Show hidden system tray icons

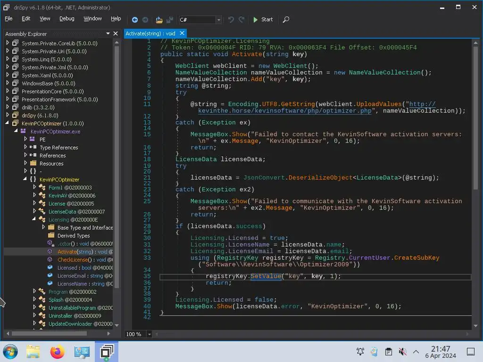pyautogui.click(x=416, y=352)
